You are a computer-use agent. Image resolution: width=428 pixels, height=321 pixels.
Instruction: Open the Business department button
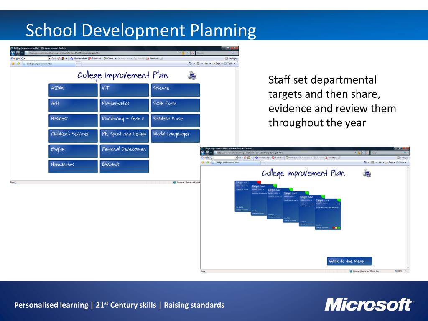point(73,120)
